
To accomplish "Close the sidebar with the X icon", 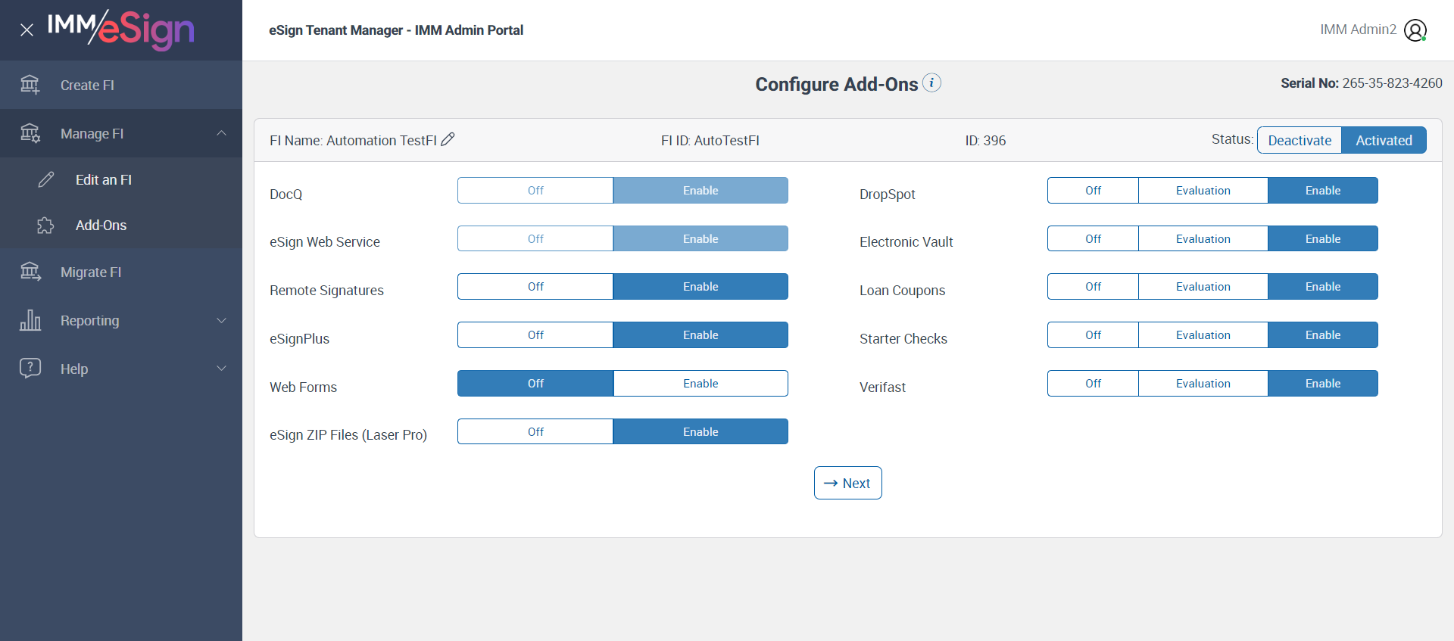I will (x=27, y=30).
